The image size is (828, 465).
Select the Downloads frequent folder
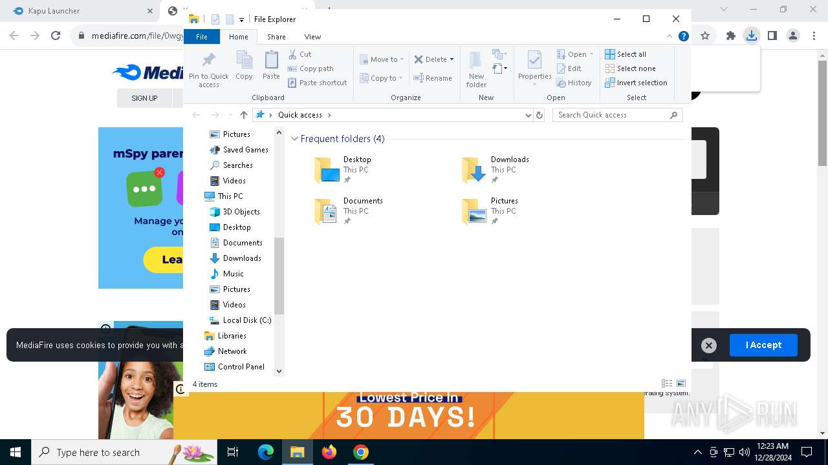coord(497,170)
